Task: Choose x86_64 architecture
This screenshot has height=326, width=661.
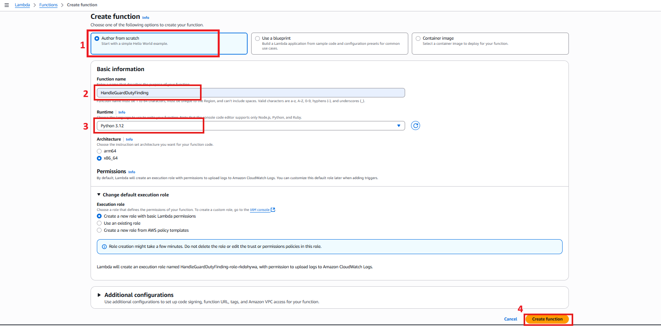Action: (x=99, y=158)
